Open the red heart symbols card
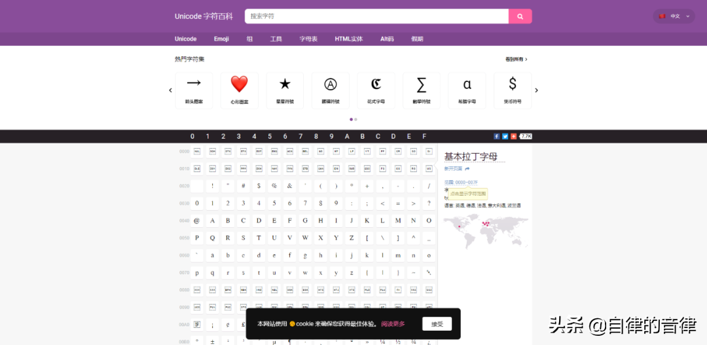 coord(240,90)
